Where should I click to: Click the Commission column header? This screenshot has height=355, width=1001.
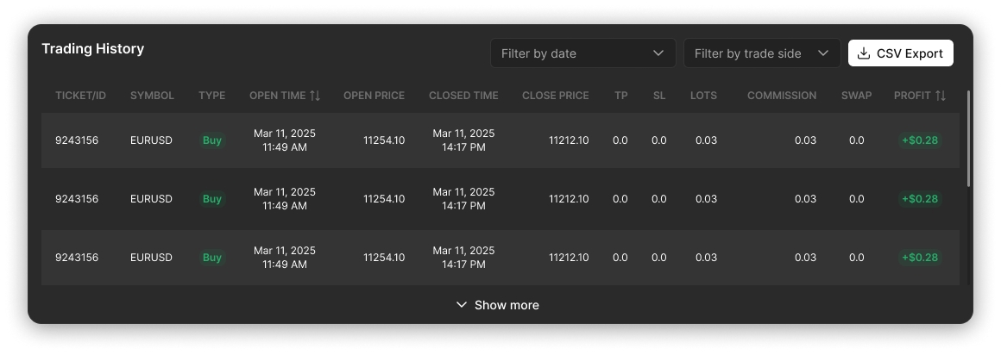pyautogui.click(x=781, y=96)
